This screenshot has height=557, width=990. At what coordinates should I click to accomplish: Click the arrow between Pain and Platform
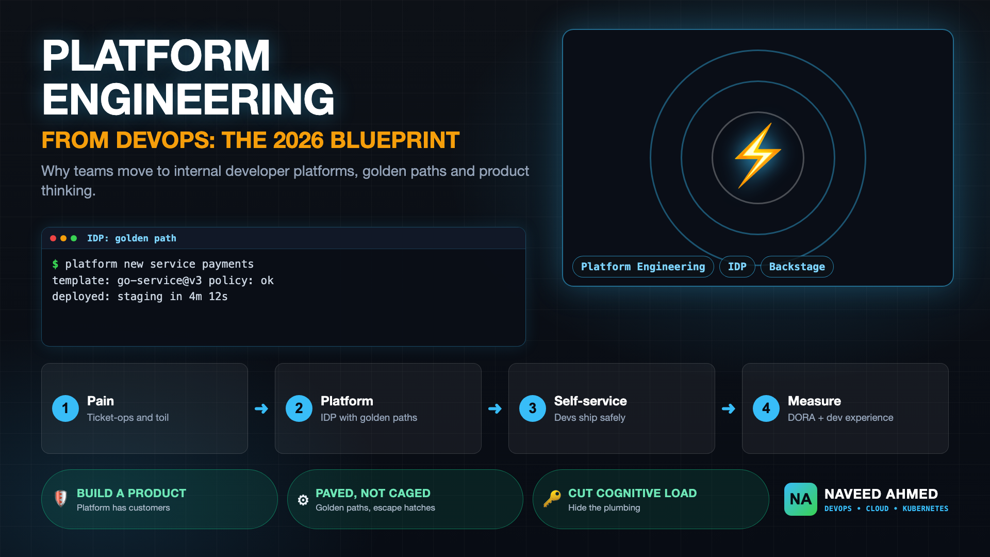pyautogui.click(x=261, y=409)
